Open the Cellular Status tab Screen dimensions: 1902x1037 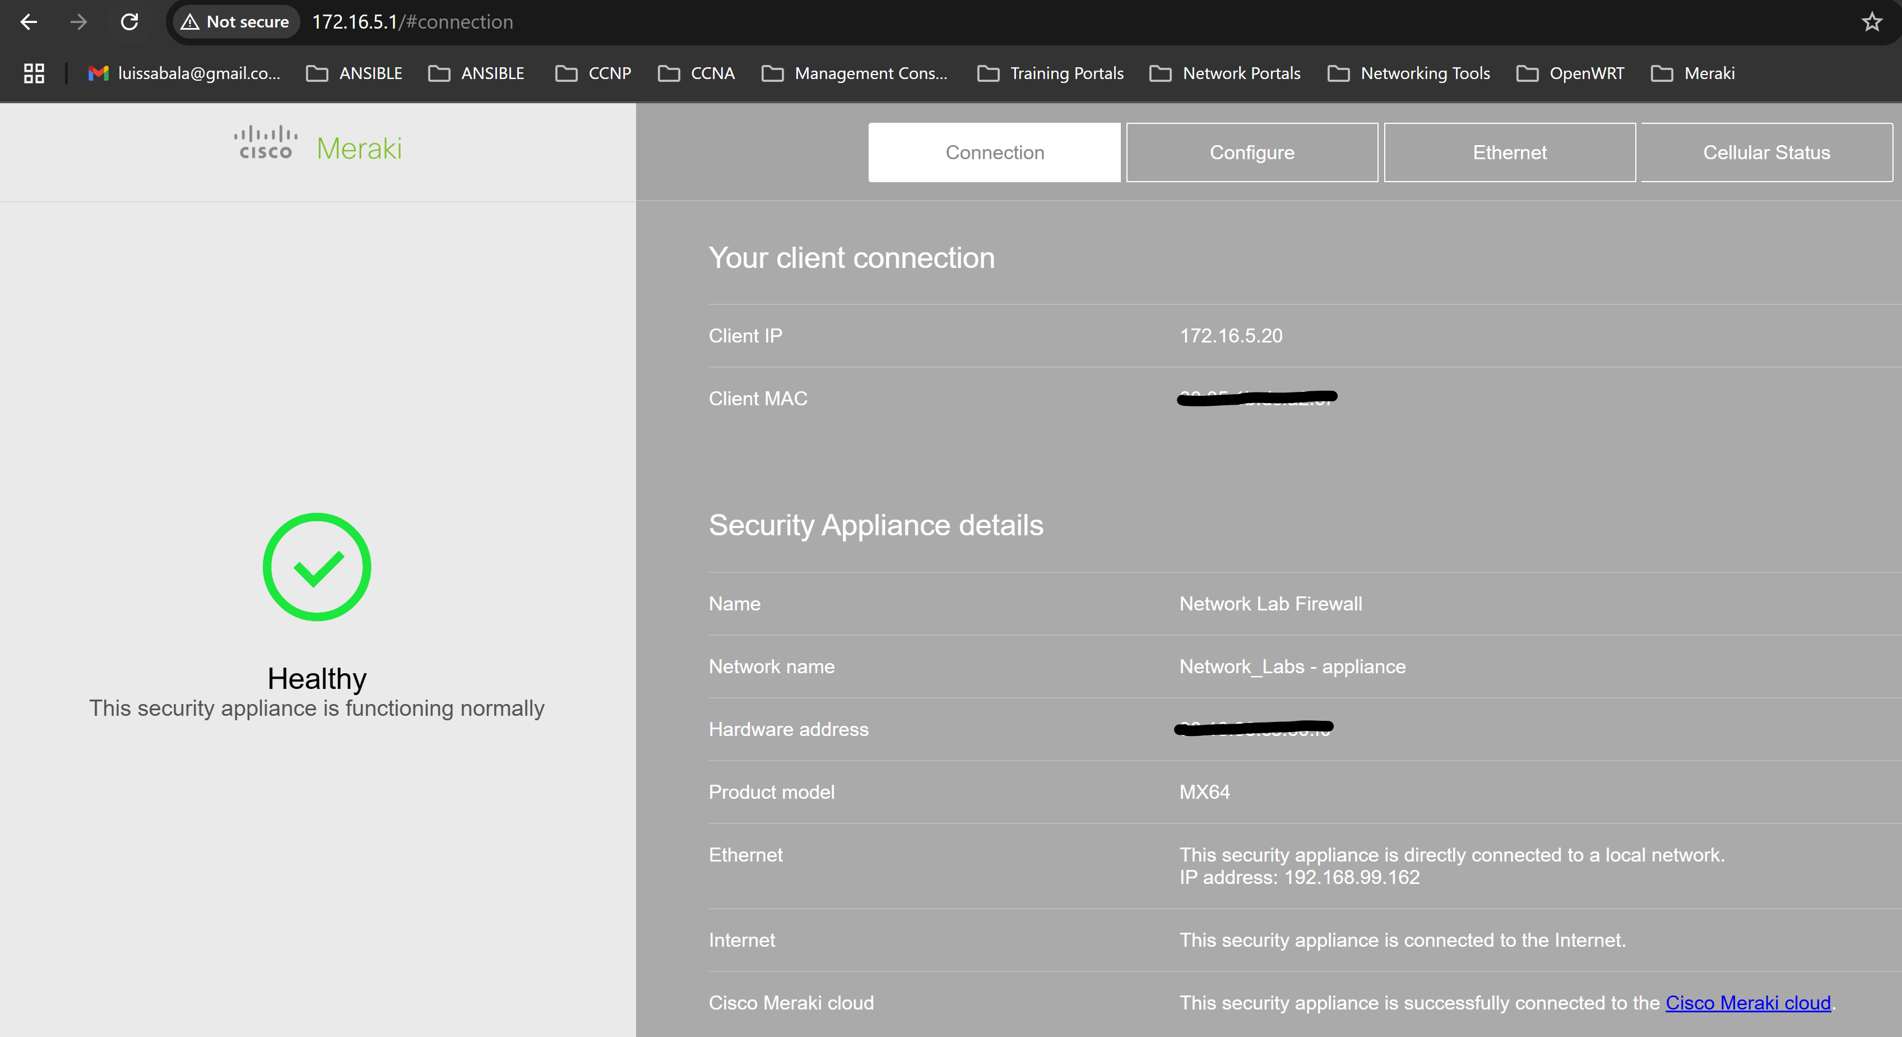pos(1767,152)
